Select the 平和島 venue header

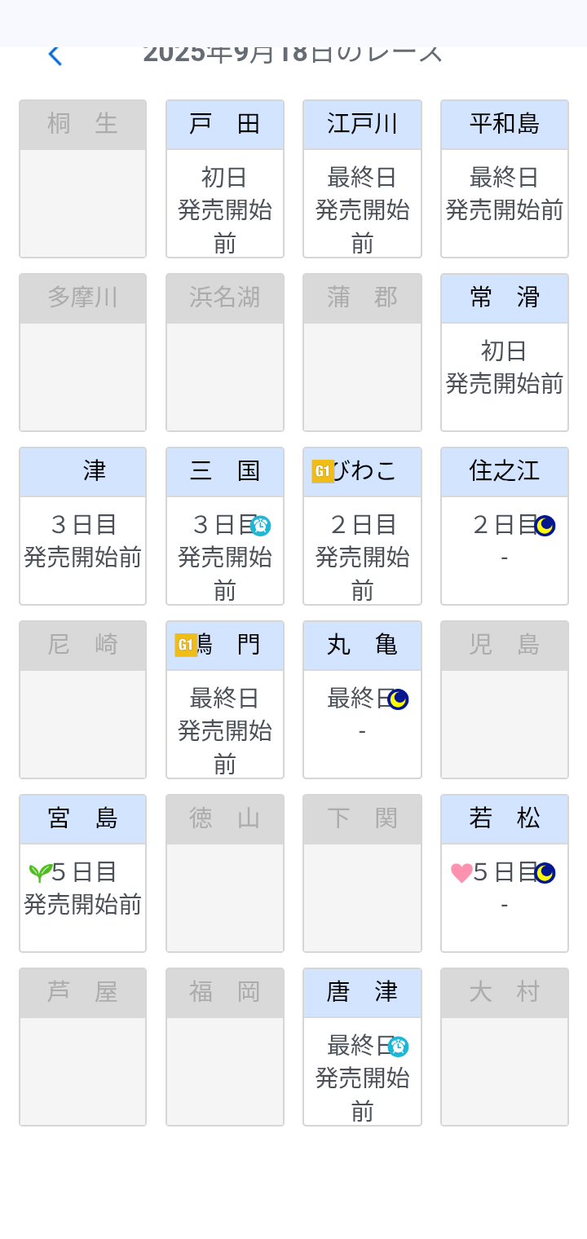coord(505,125)
